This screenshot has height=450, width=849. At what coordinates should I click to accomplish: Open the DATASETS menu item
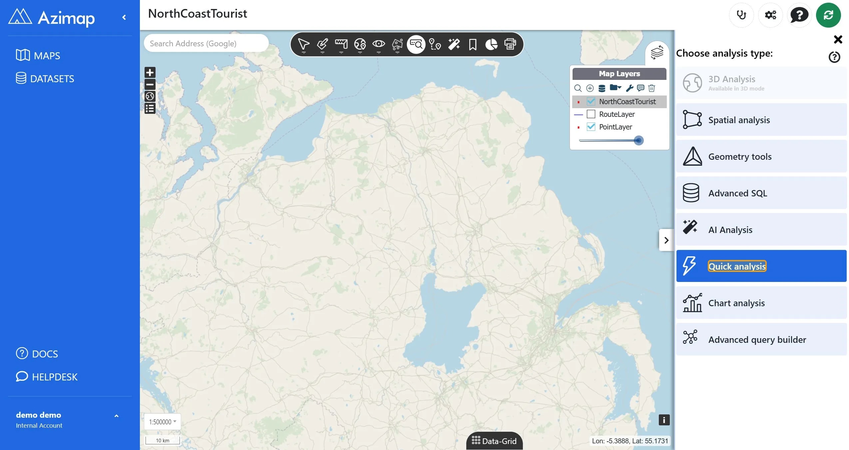point(45,79)
